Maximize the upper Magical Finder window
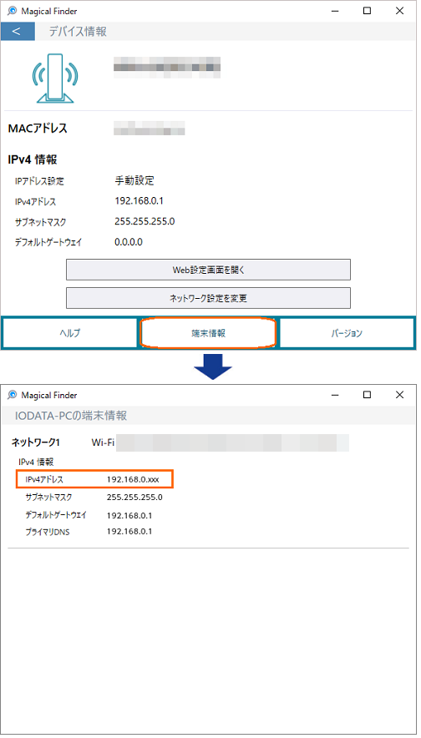The width and height of the screenshot is (421, 738). pos(367,11)
